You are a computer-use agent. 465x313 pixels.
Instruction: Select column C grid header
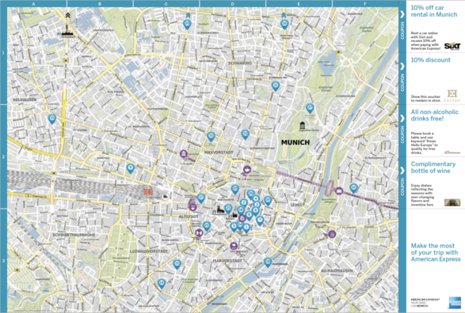click(166, 3)
